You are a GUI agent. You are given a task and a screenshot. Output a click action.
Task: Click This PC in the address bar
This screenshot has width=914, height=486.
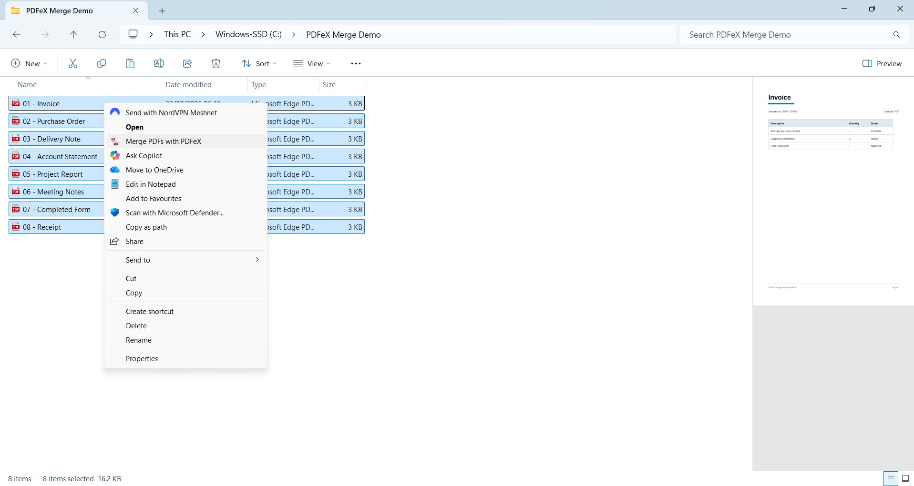click(x=177, y=34)
